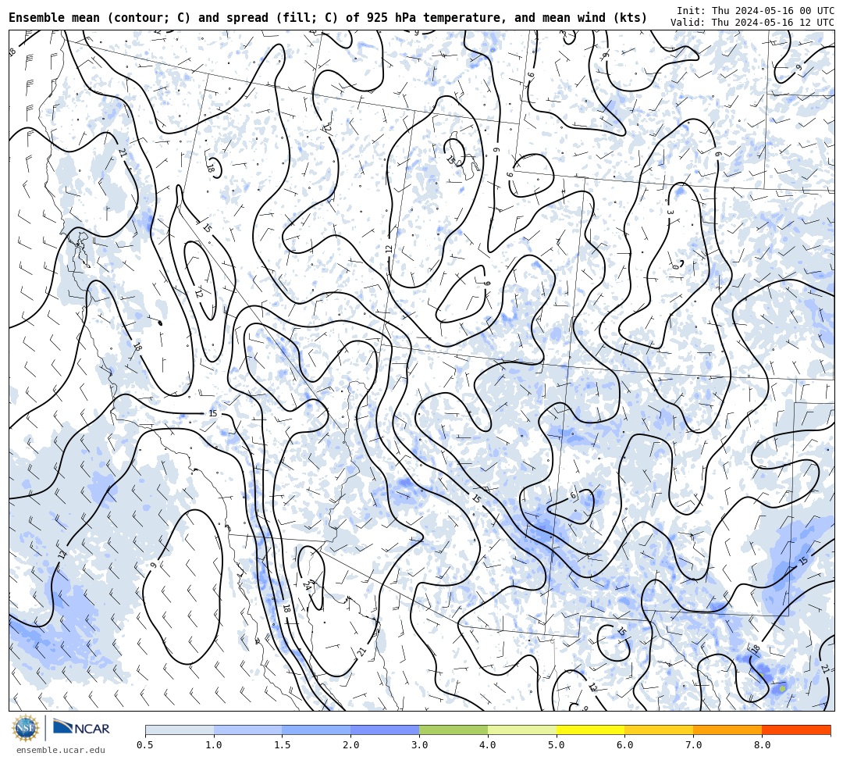Click the 2.0 colorbar tick label
The height and width of the screenshot is (760, 843).
tap(351, 745)
